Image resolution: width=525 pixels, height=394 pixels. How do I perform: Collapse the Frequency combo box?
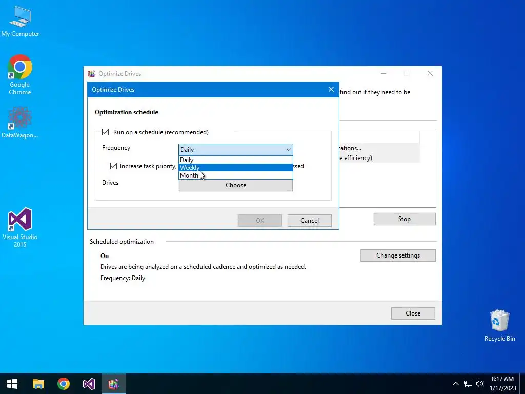coord(236,149)
